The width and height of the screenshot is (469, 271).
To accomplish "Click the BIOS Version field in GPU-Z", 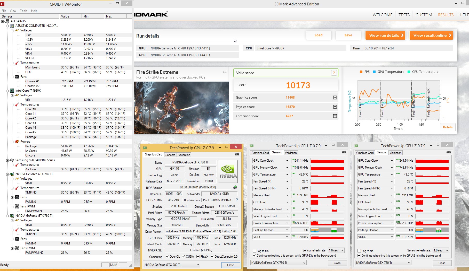I will click(x=198, y=187).
